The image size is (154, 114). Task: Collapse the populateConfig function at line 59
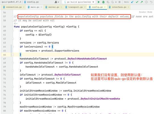point(13,27)
